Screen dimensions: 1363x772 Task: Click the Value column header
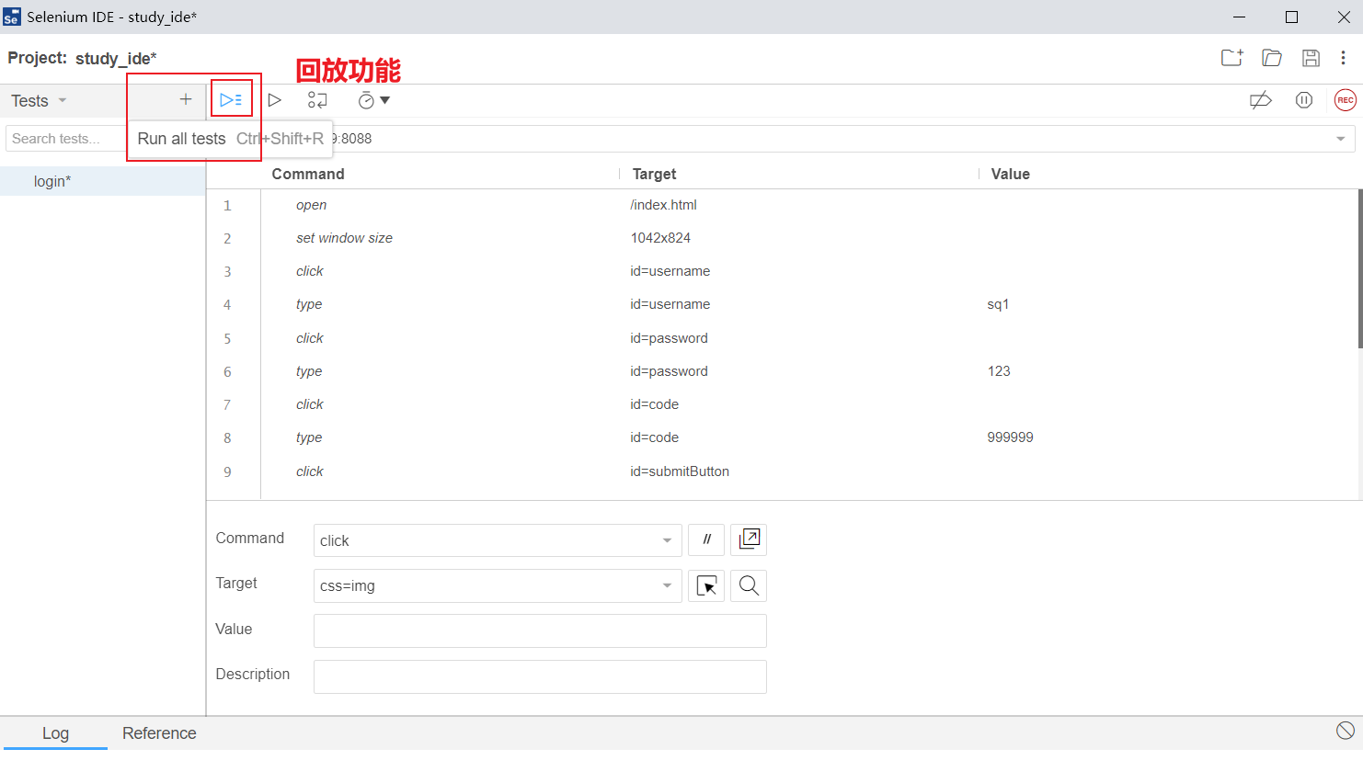coord(1010,174)
